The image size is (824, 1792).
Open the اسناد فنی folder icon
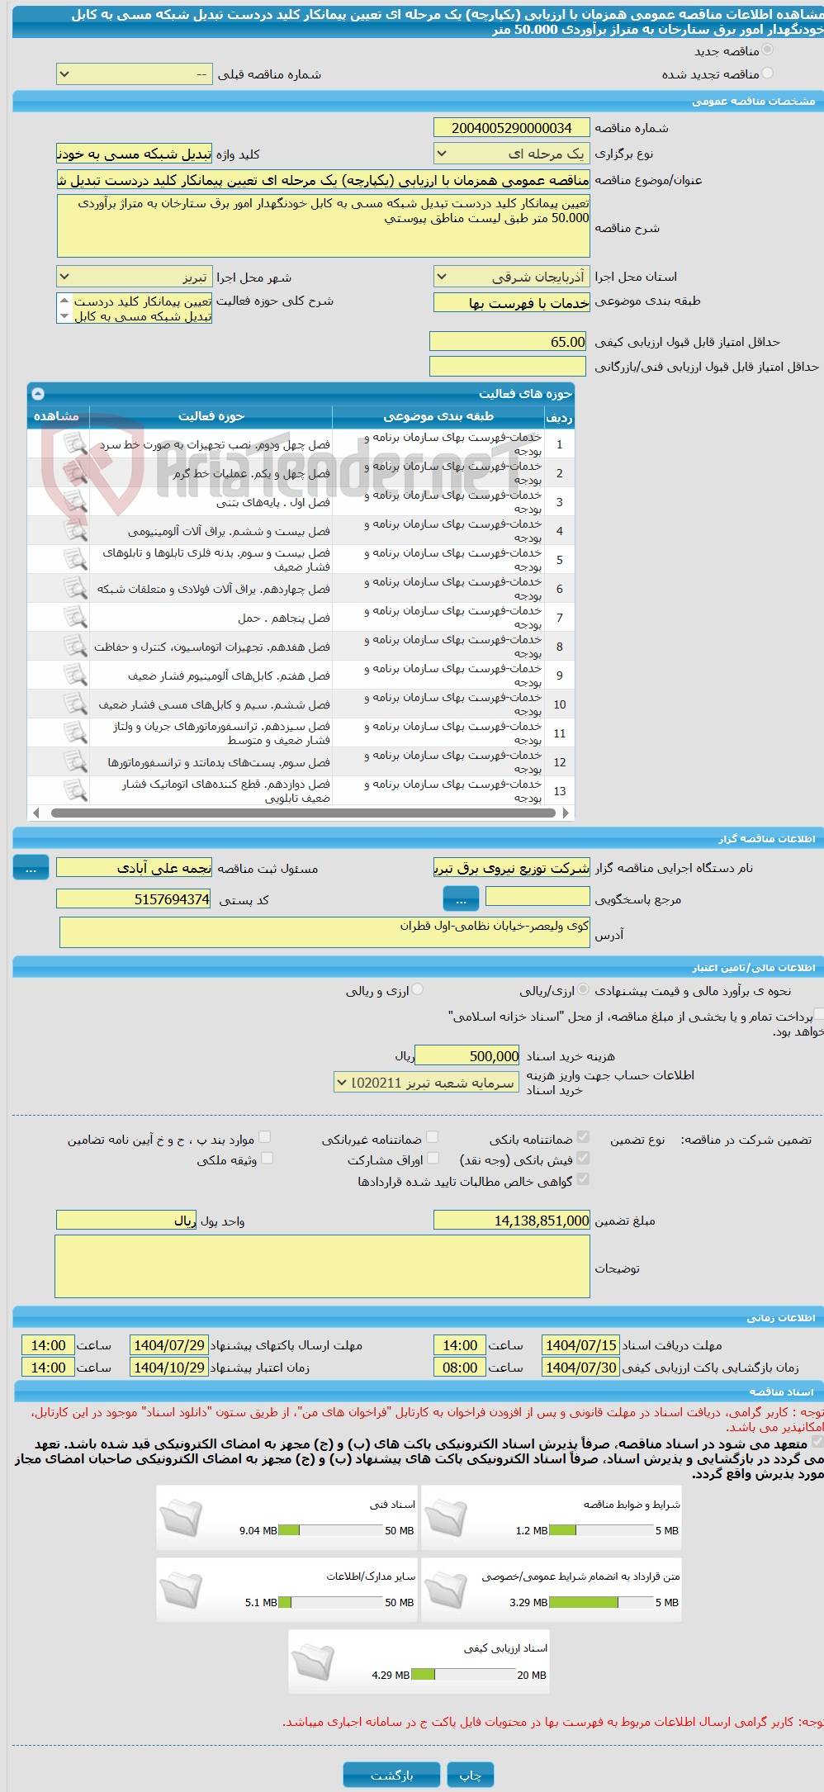click(180, 1517)
